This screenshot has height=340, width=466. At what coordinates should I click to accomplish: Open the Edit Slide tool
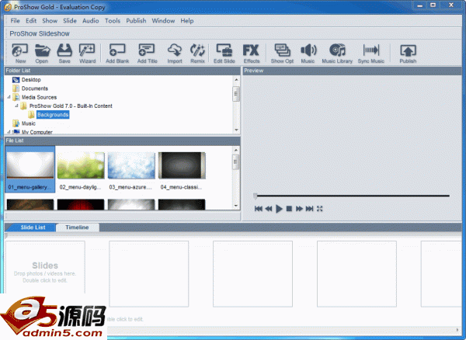pos(224,54)
